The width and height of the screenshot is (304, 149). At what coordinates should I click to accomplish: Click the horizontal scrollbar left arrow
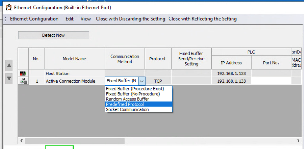coord(21,141)
